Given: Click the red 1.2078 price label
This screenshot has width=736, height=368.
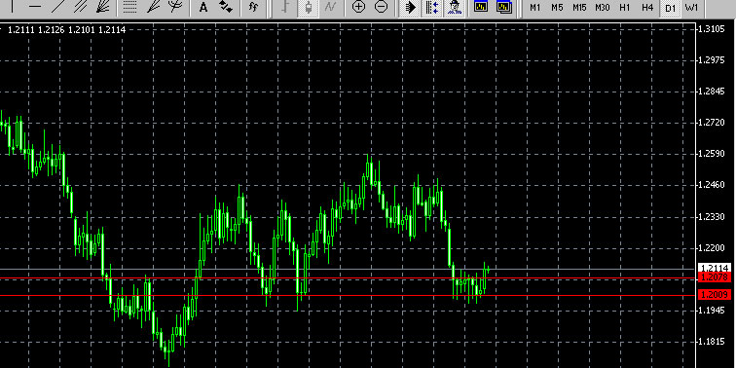Looking at the screenshot, I should click(715, 277).
